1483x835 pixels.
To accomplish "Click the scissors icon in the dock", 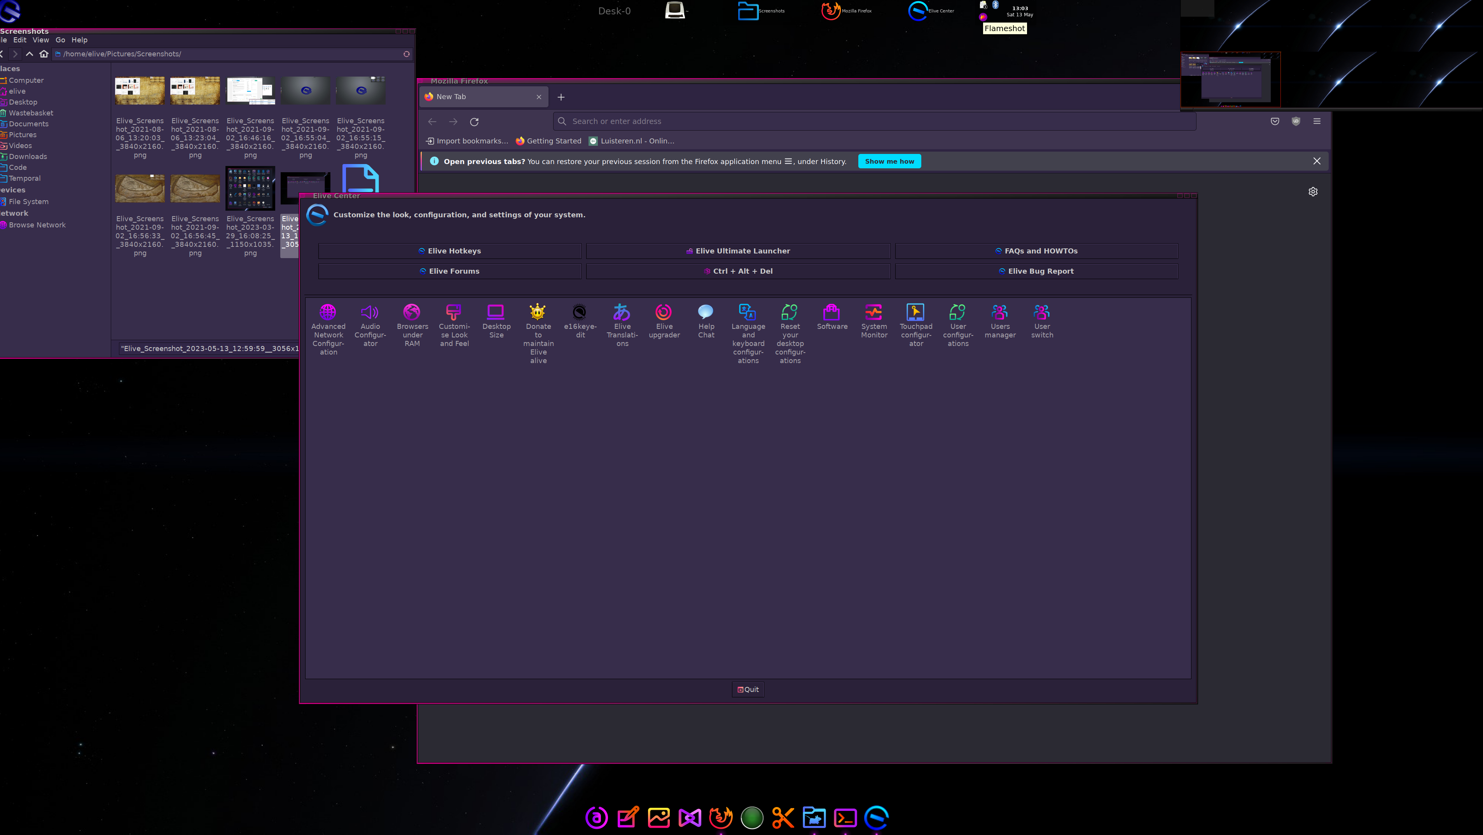I will (x=783, y=817).
